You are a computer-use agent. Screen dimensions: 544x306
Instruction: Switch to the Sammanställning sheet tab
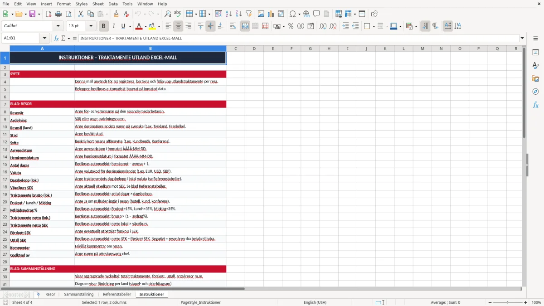point(78,294)
